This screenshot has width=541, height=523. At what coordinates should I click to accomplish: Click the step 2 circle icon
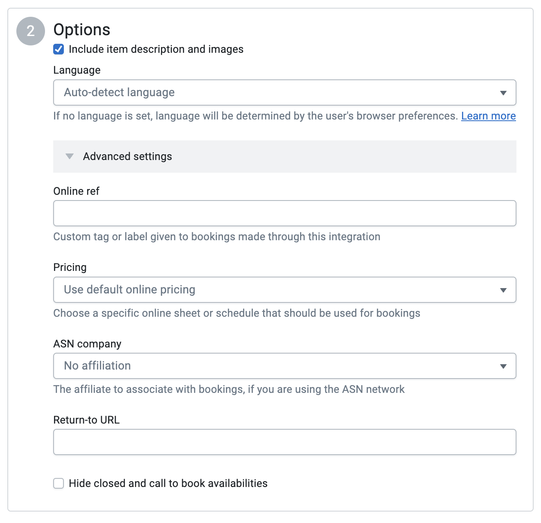click(x=30, y=30)
